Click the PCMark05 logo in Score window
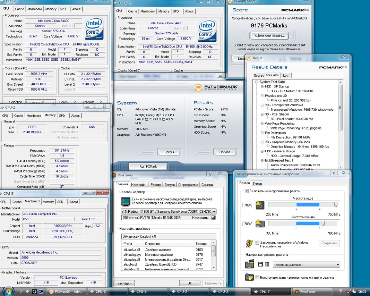The width and height of the screenshot is (370, 296). [295, 10]
